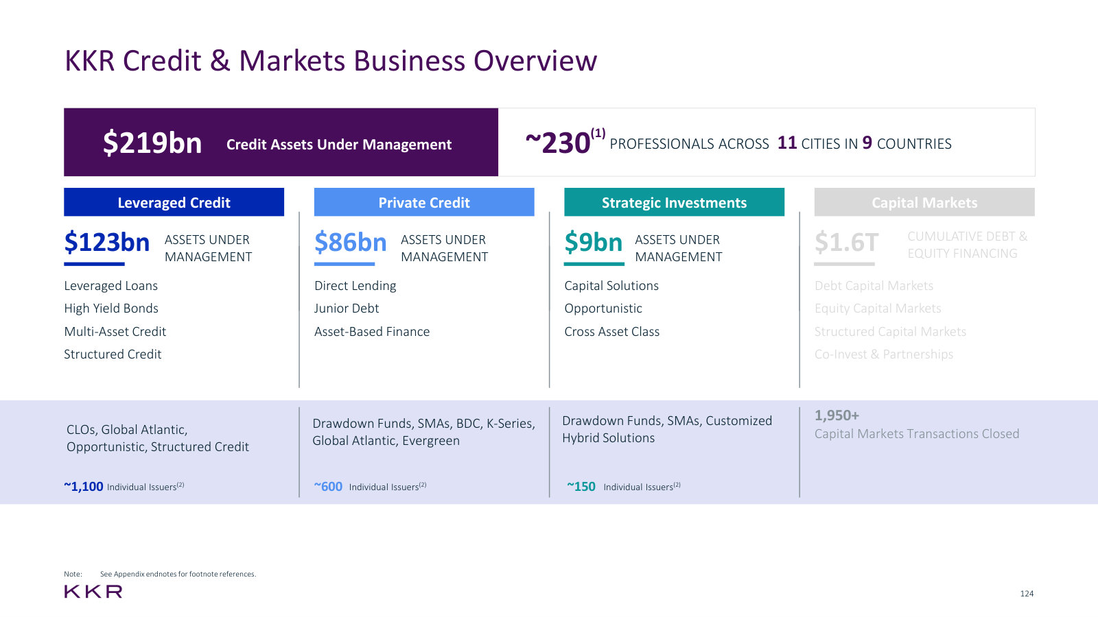Click 'Direct Lending' list item

point(355,286)
